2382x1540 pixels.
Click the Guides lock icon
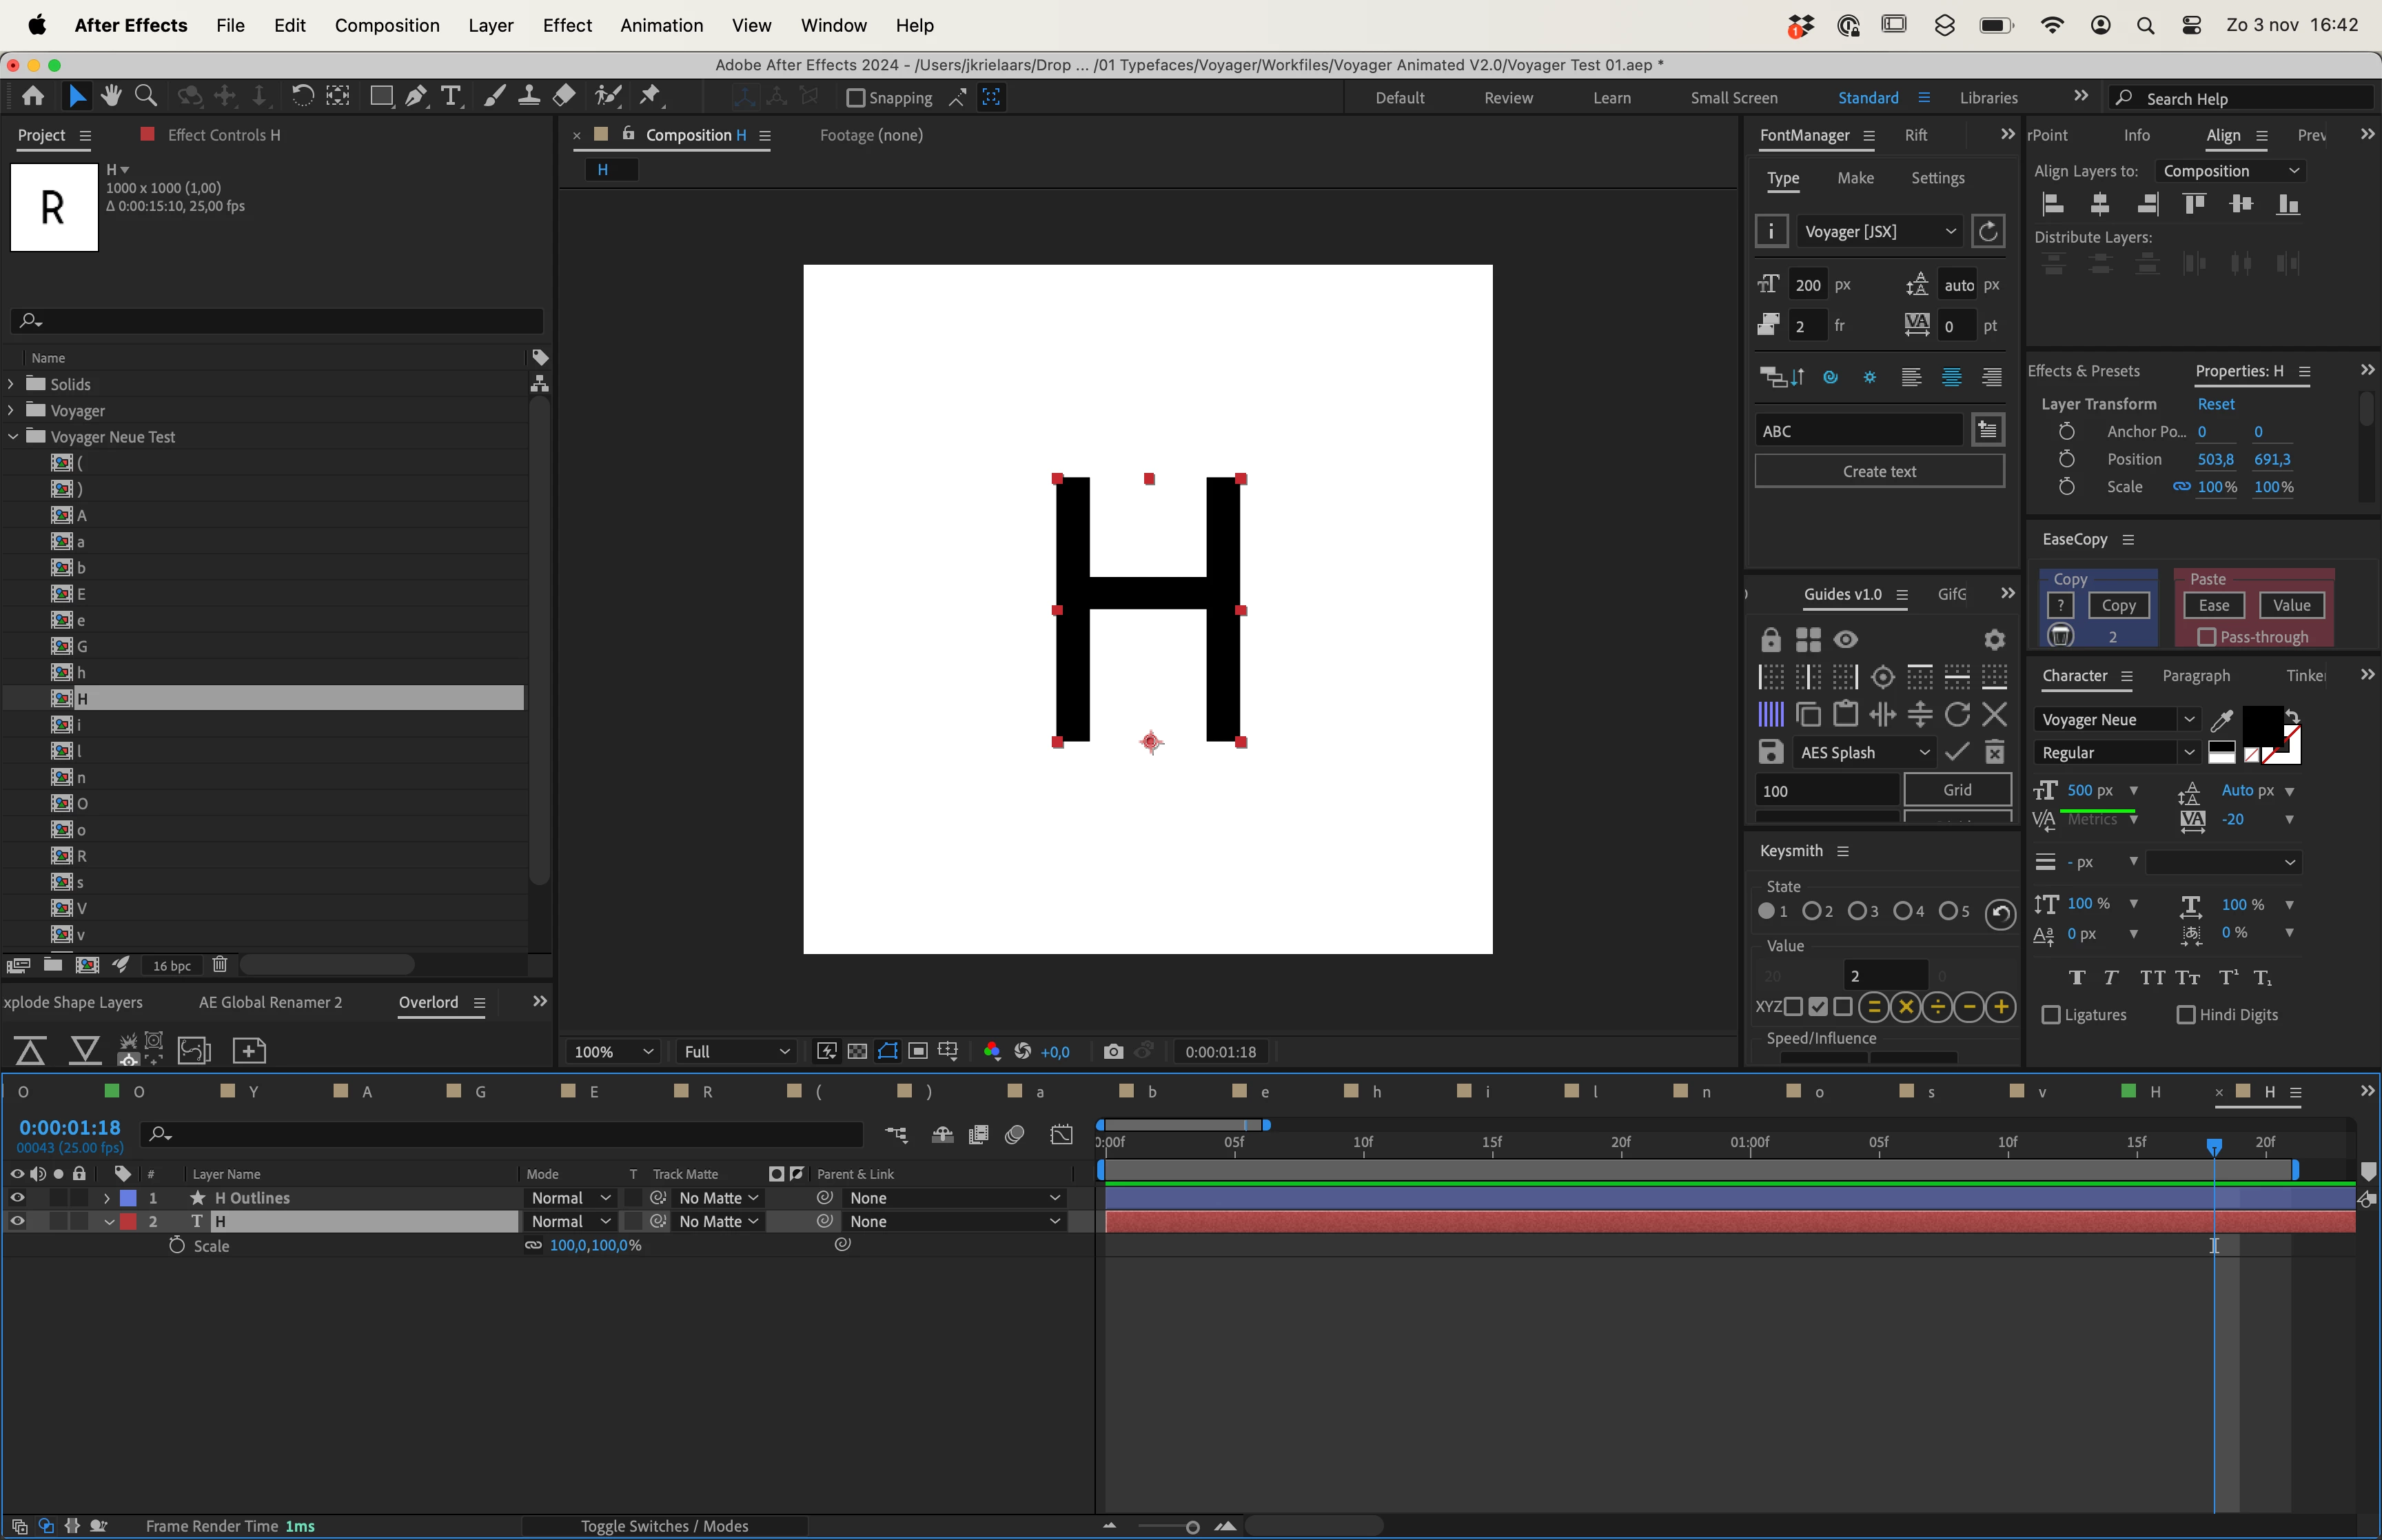[1770, 640]
